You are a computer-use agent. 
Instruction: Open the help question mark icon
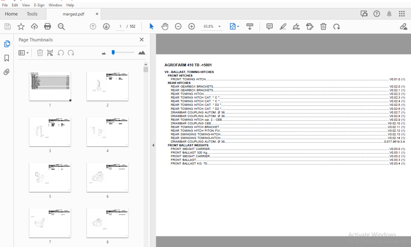(x=376, y=14)
